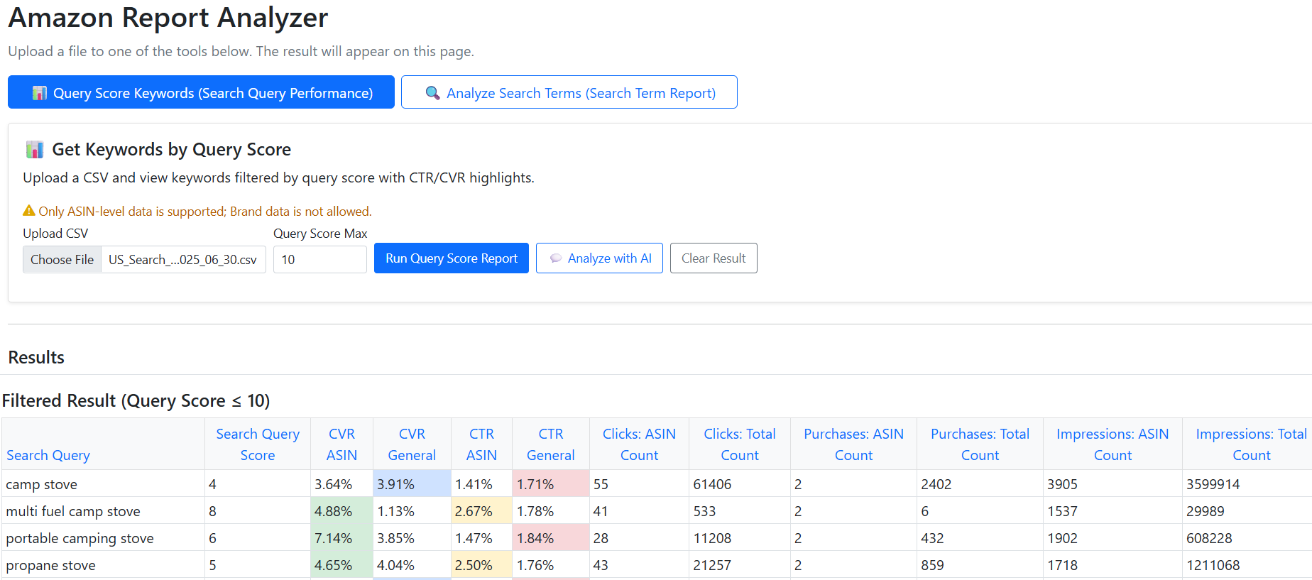This screenshot has width=1312, height=580.
Task: Click the Amazon Report Analyzer heading
Action: pyautogui.click(x=168, y=18)
